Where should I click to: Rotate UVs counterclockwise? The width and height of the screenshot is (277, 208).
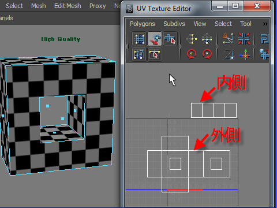tap(192, 54)
